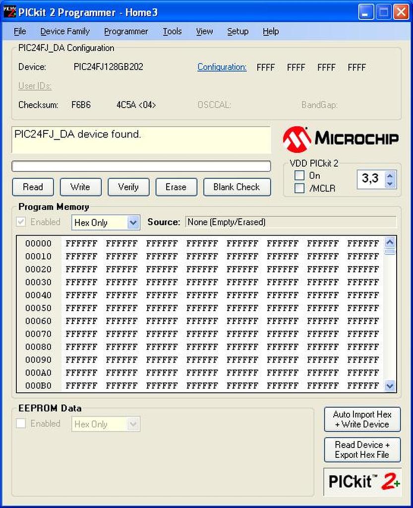
Task: Click the Blank Check button
Action: [237, 187]
